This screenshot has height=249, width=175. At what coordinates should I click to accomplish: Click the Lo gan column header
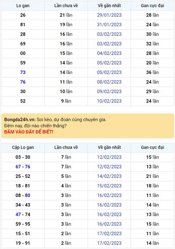tap(23, 6)
